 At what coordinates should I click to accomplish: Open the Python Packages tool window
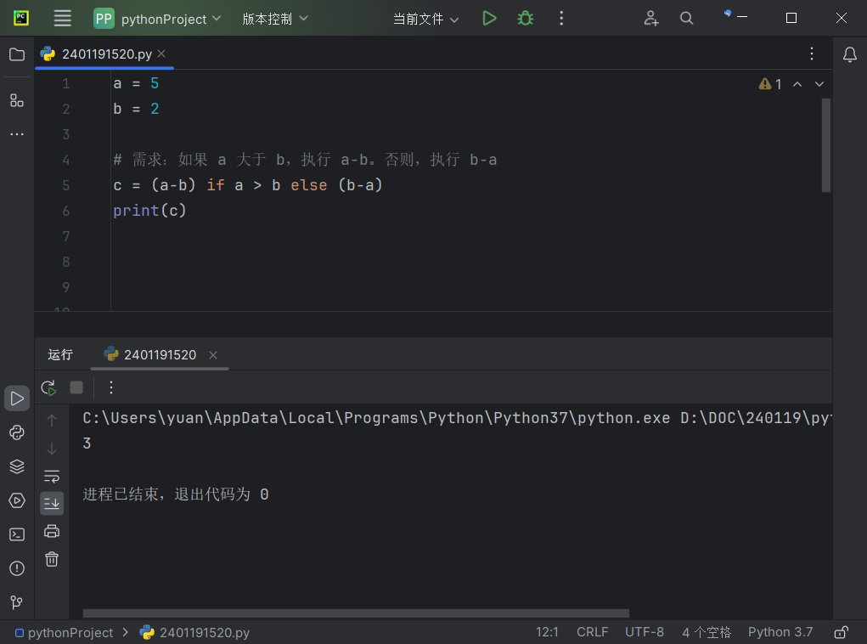[17, 466]
